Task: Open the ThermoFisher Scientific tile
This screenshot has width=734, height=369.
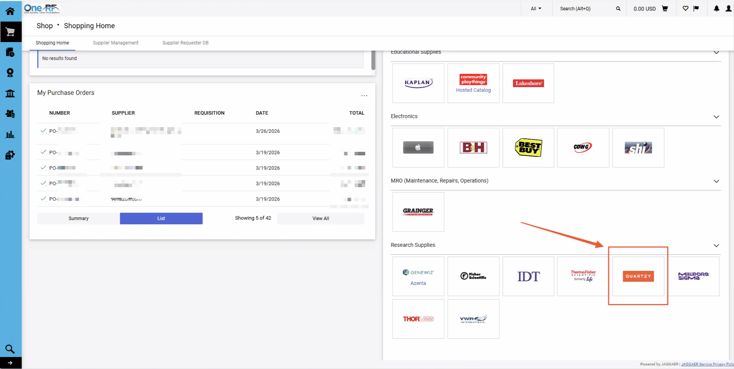Action: point(583,276)
